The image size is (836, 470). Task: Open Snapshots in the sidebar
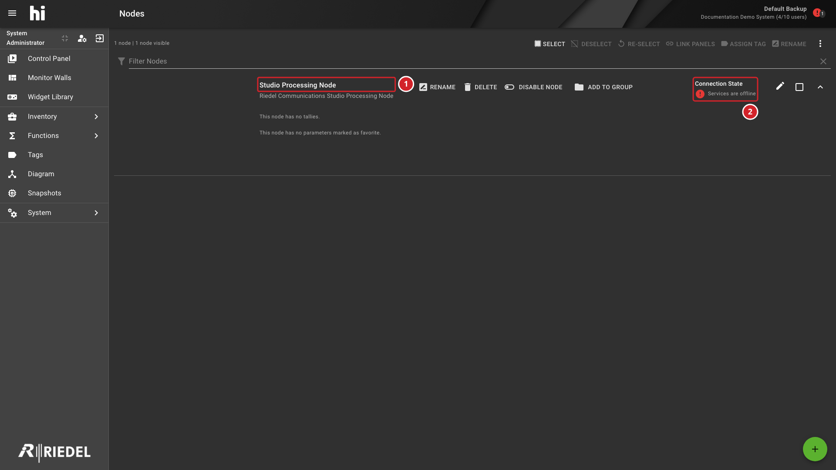coord(54,193)
